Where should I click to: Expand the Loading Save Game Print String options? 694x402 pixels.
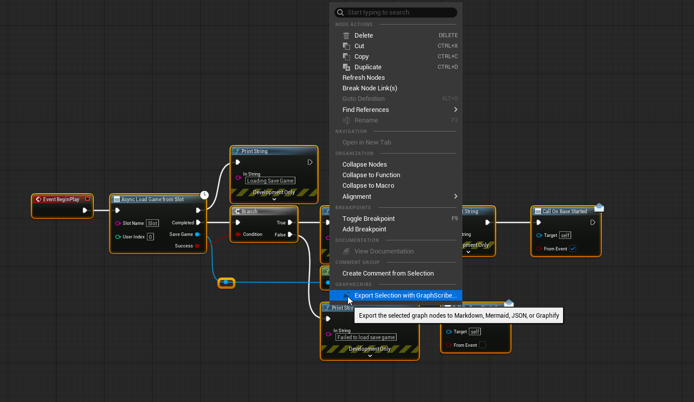[x=274, y=199]
